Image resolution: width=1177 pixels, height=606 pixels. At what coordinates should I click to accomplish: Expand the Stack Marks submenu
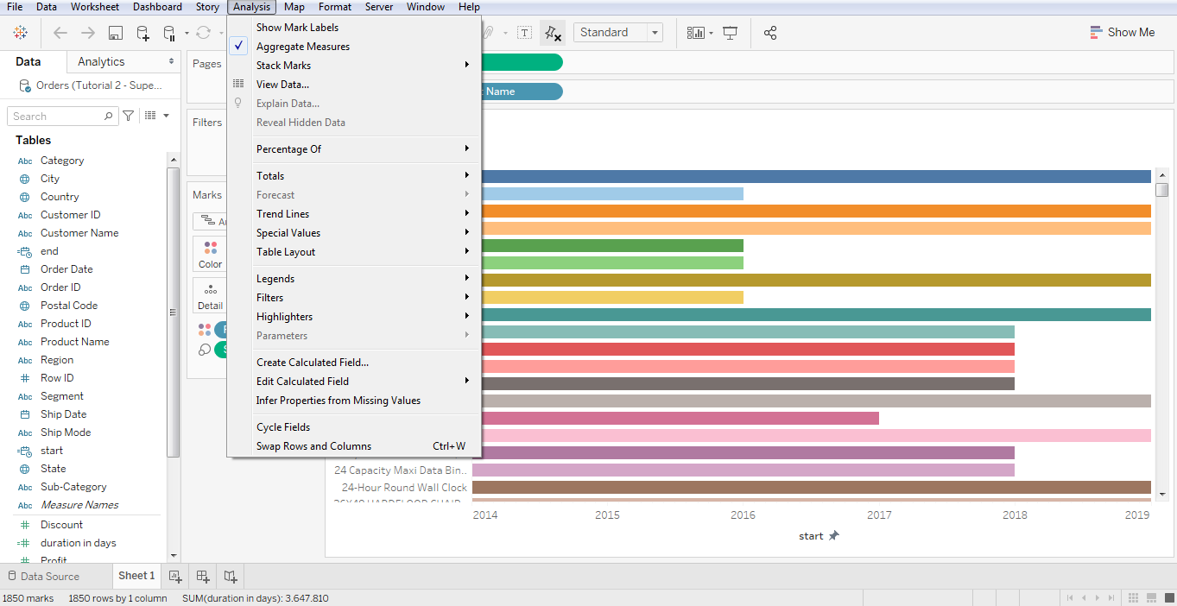click(x=353, y=66)
